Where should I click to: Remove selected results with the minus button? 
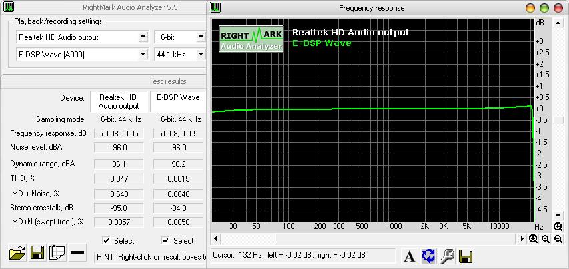tap(77, 252)
